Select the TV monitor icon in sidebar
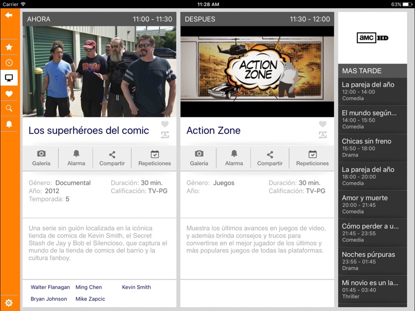This screenshot has height=311, width=415. (x=9, y=78)
